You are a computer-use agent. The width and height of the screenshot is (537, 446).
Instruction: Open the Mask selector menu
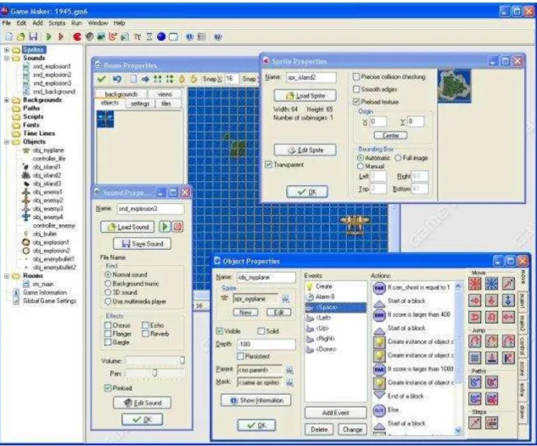click(289, 382)
